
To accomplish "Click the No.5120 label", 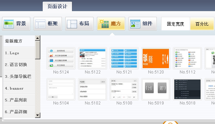I will point(156,72).
